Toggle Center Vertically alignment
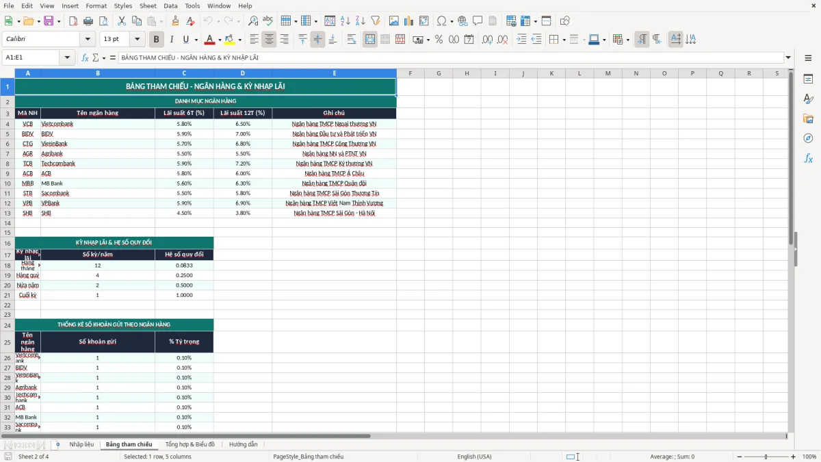Screen dimensions: 821x462 [x=317, y=40]
